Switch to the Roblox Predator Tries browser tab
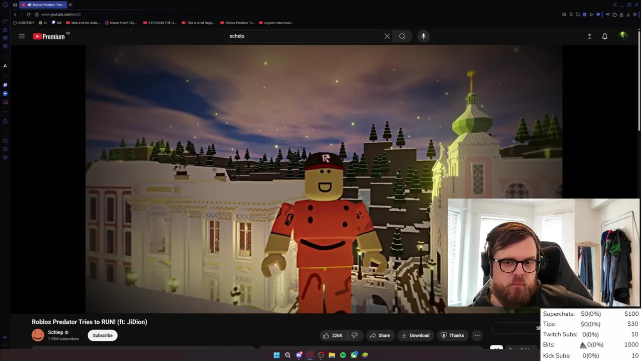This screenshot has width=641, height=361. click(x=43, y=5)
